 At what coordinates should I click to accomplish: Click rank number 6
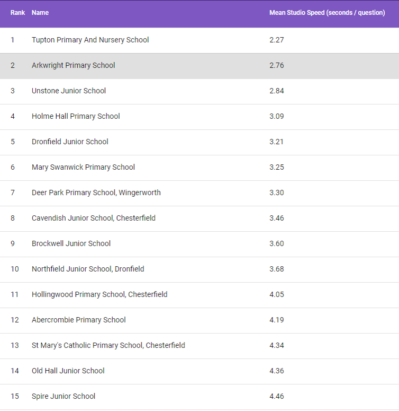pos(13,167)
